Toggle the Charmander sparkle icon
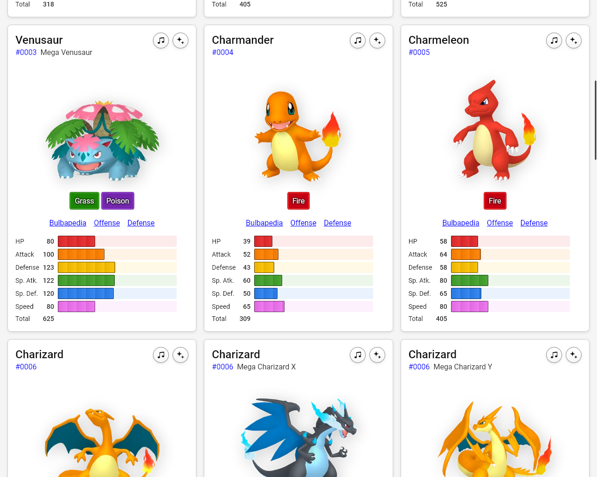Viewport: 597px width, 477px height. tap(377, 41)
